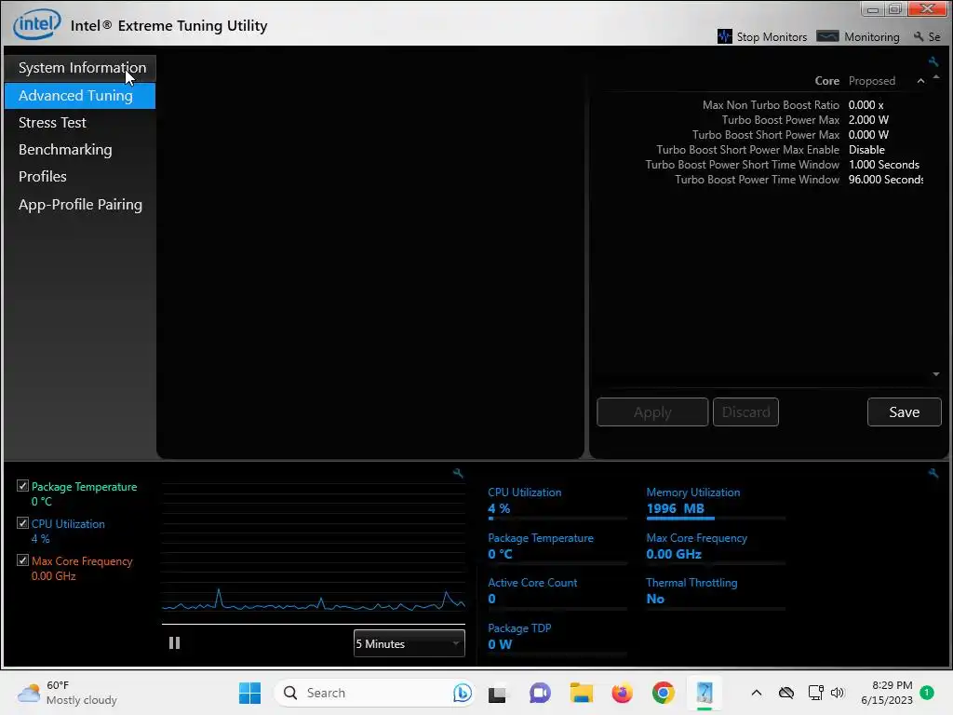
Task: Open the notification badge on the taskbar
Action: 927,692
